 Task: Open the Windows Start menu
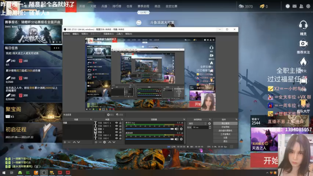(x=4, y=172)
